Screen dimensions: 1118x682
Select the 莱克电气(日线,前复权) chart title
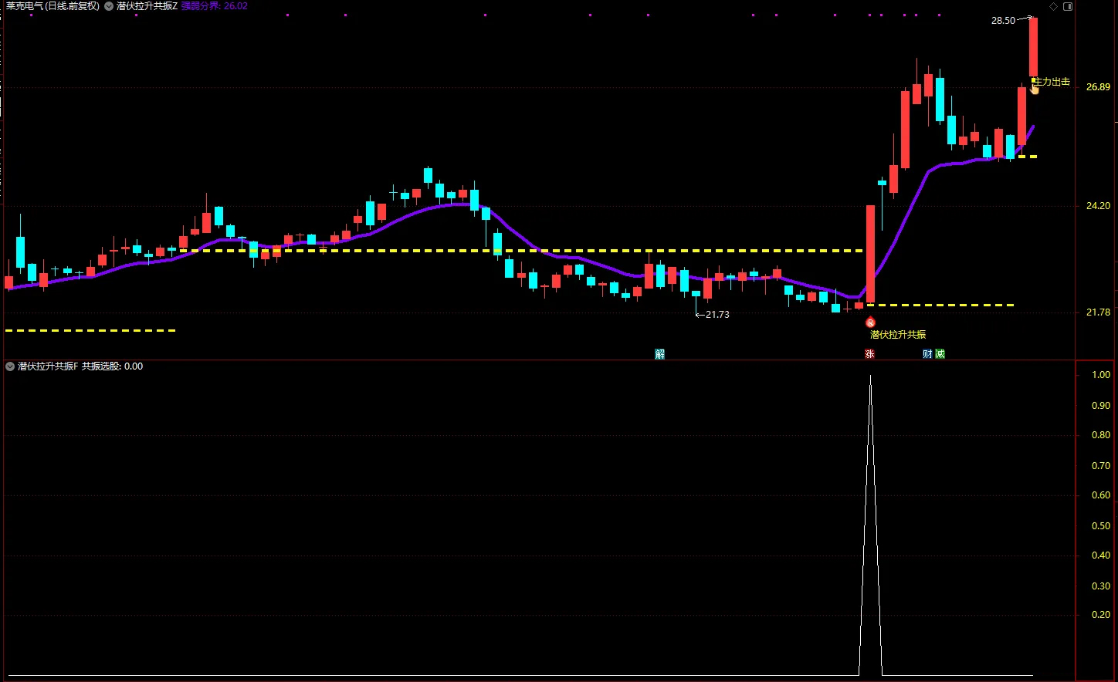tap(53, 6)
